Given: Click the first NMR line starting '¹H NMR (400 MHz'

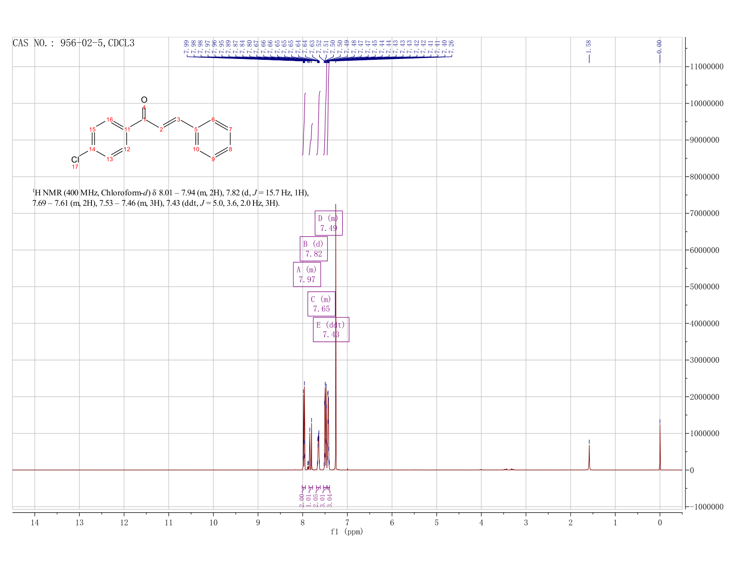Looking at the screenshot, I should [x=171, y=193].
